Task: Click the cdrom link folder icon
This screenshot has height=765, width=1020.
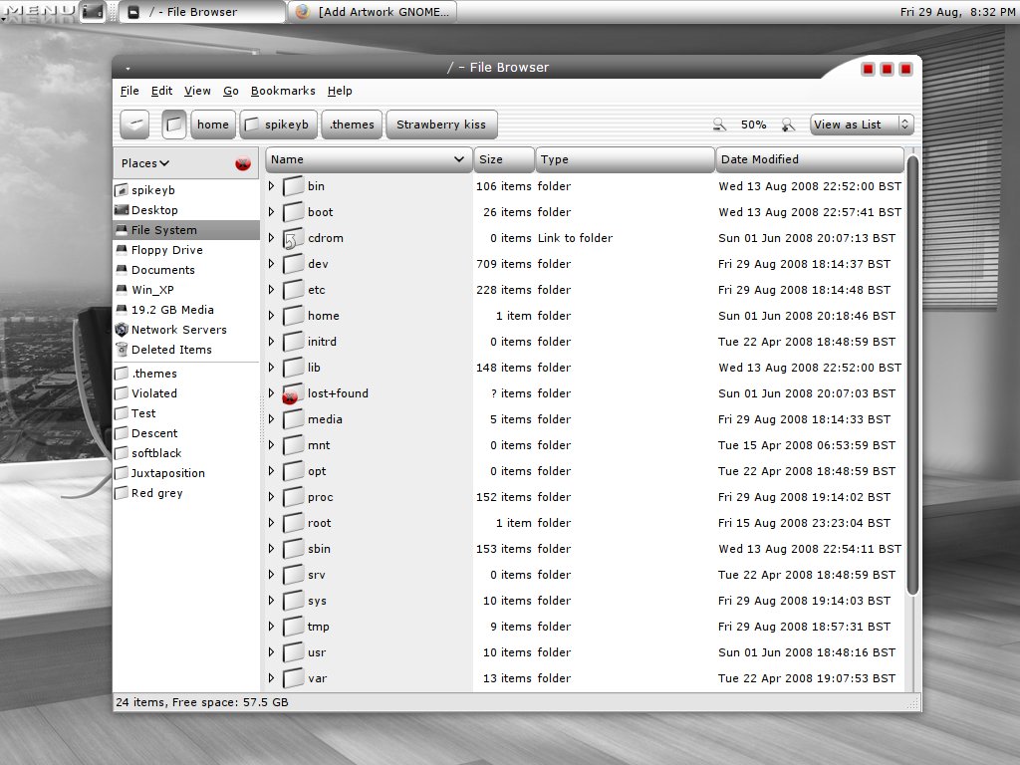Action: (294, 238)
